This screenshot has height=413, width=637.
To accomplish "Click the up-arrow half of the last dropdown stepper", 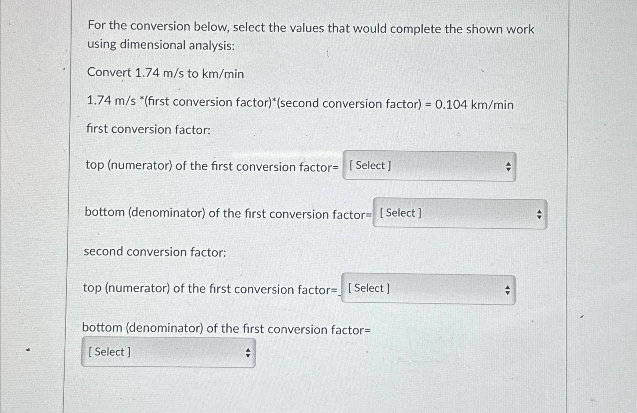I will coord(248,350).
